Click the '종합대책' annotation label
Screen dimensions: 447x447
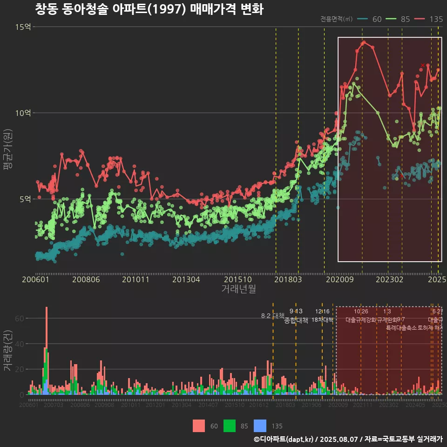[296, 320]
